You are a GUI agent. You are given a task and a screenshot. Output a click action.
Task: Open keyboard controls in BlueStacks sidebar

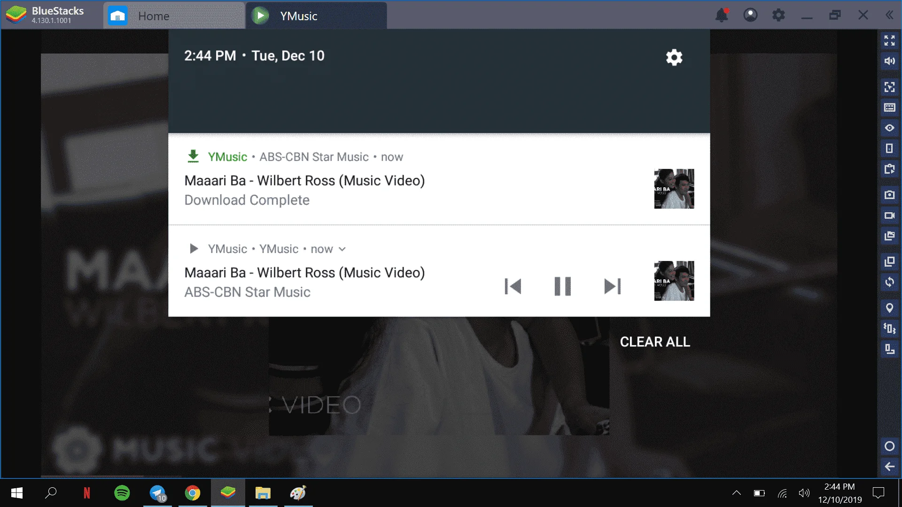[889, 108]
